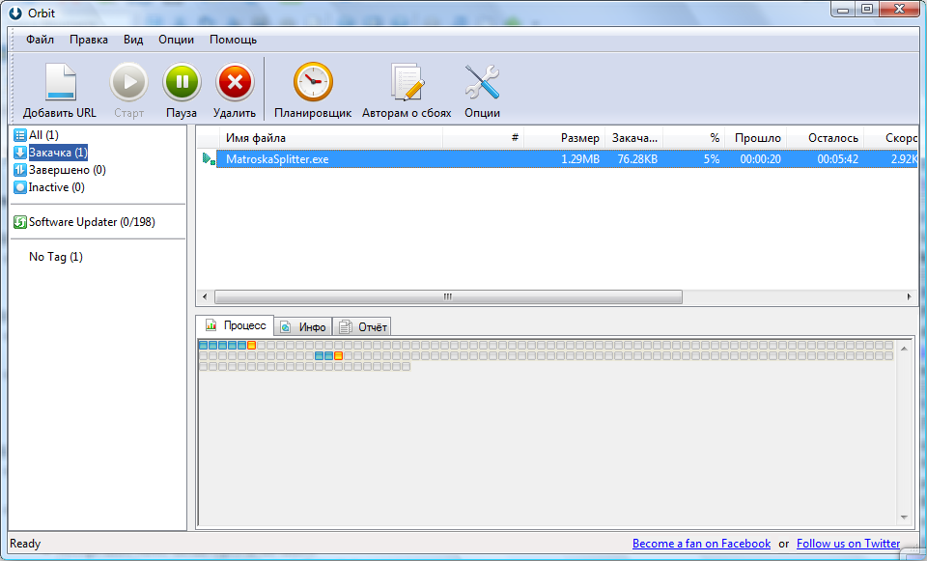Click the grayed Старт play button
Viewport: 927px width, 561px height.
click(128, 82)
